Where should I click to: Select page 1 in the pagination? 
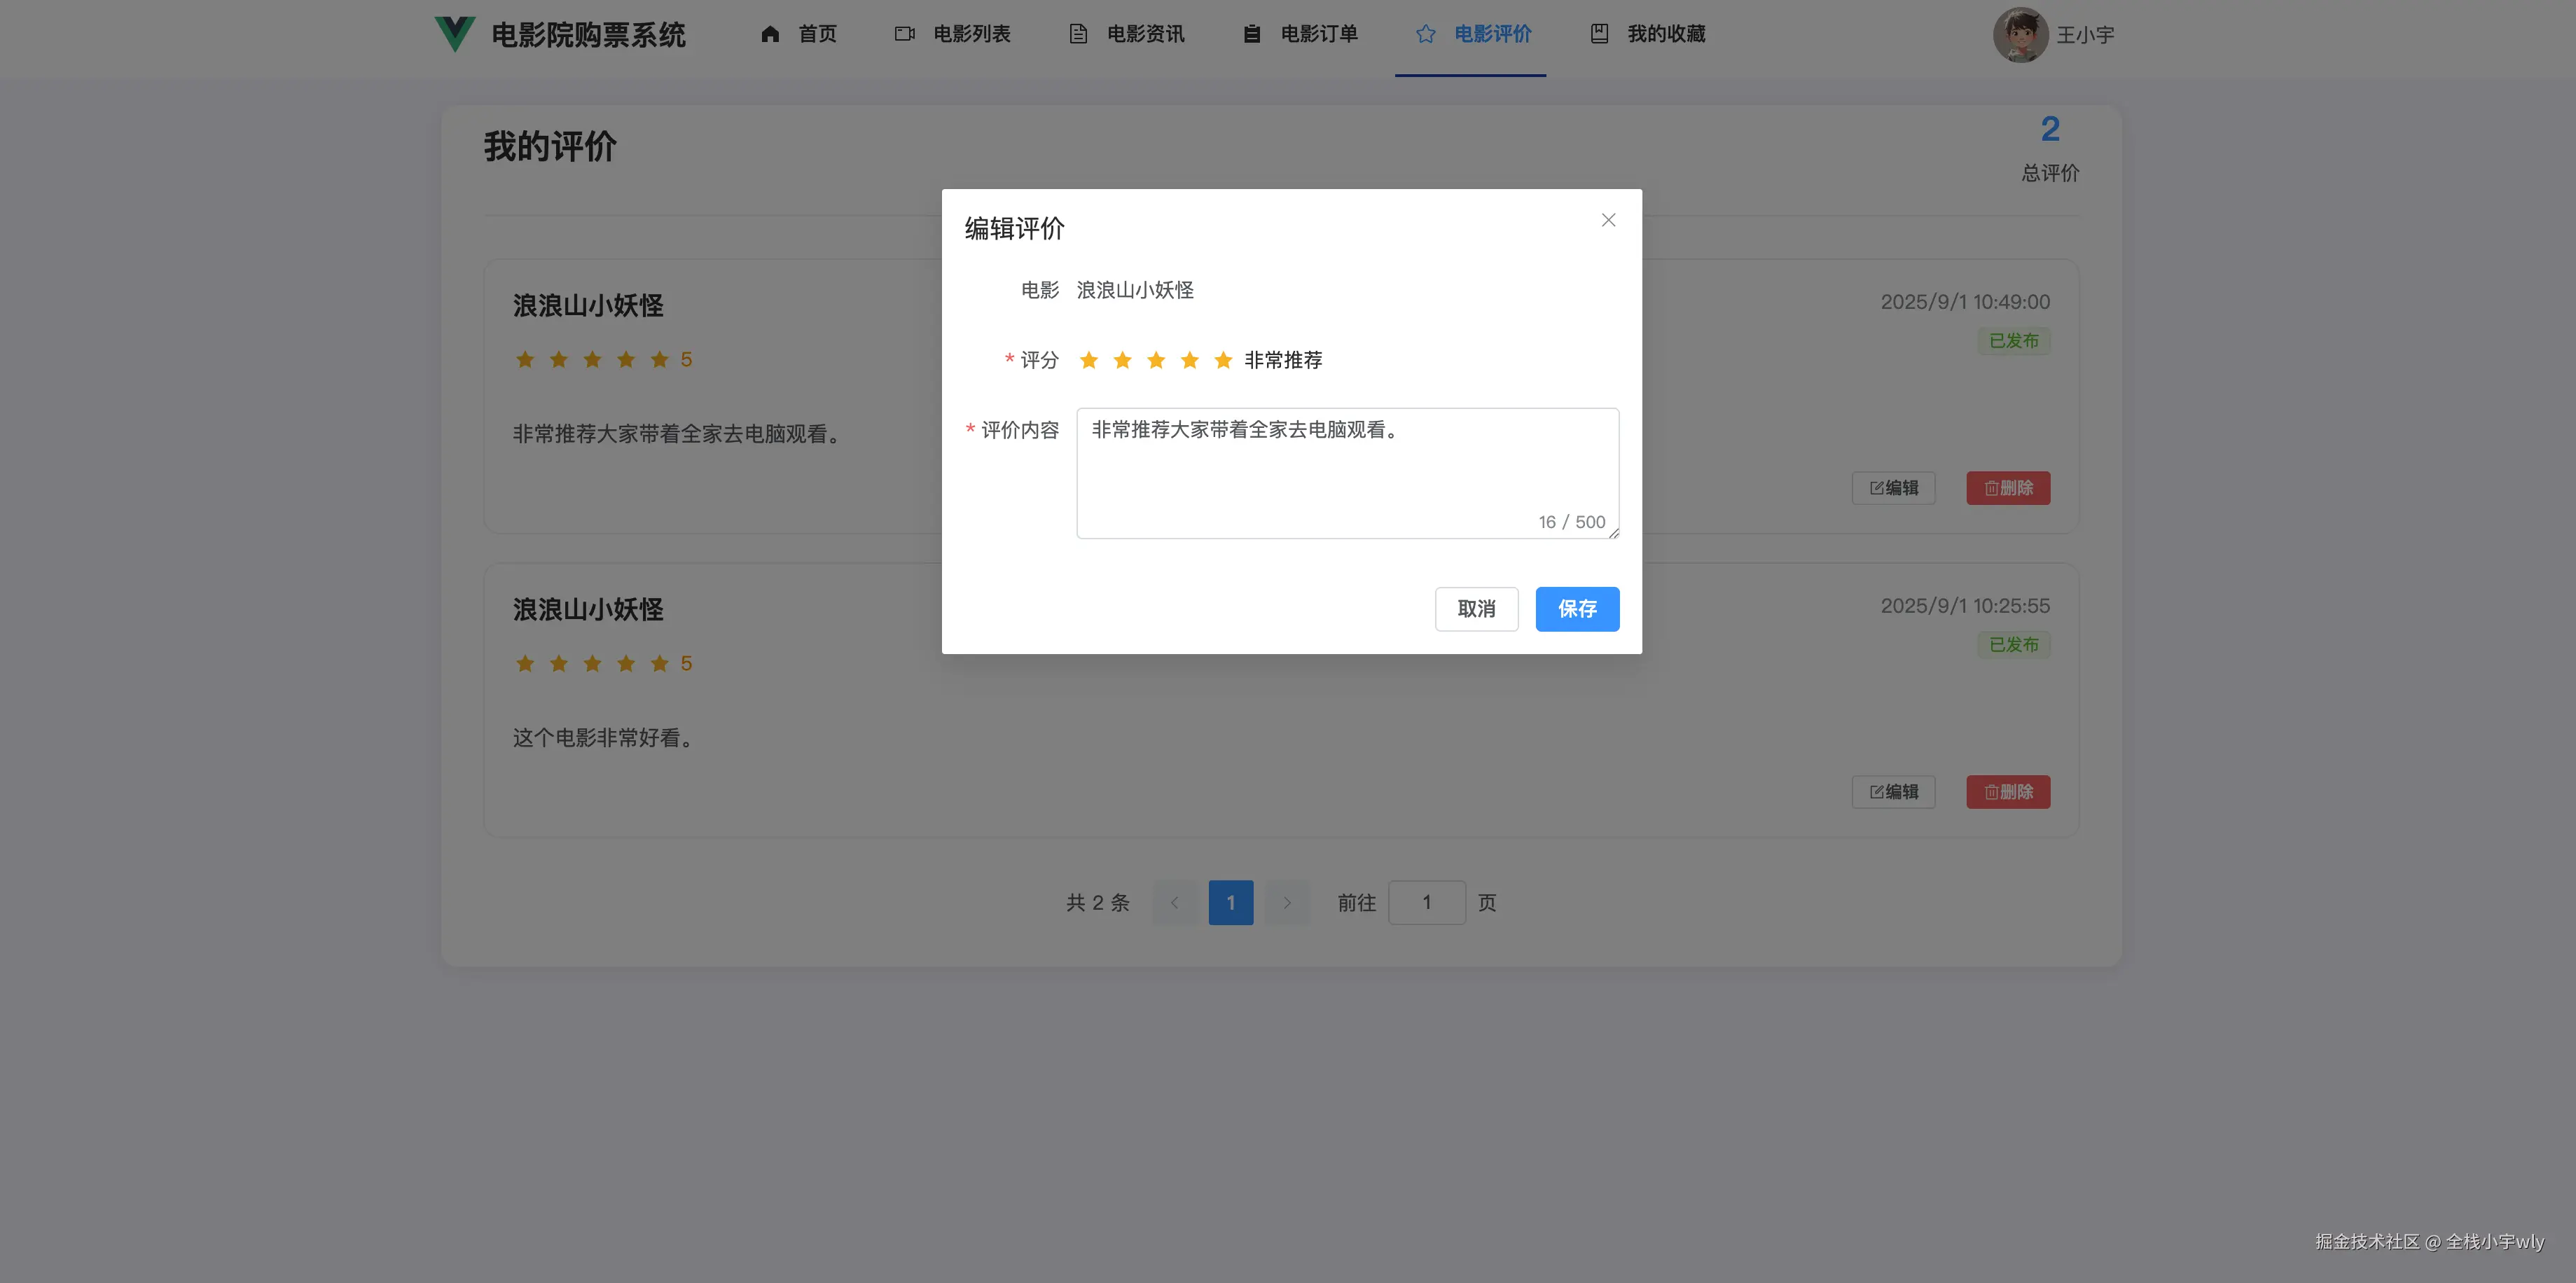[x=1231, y=901]
